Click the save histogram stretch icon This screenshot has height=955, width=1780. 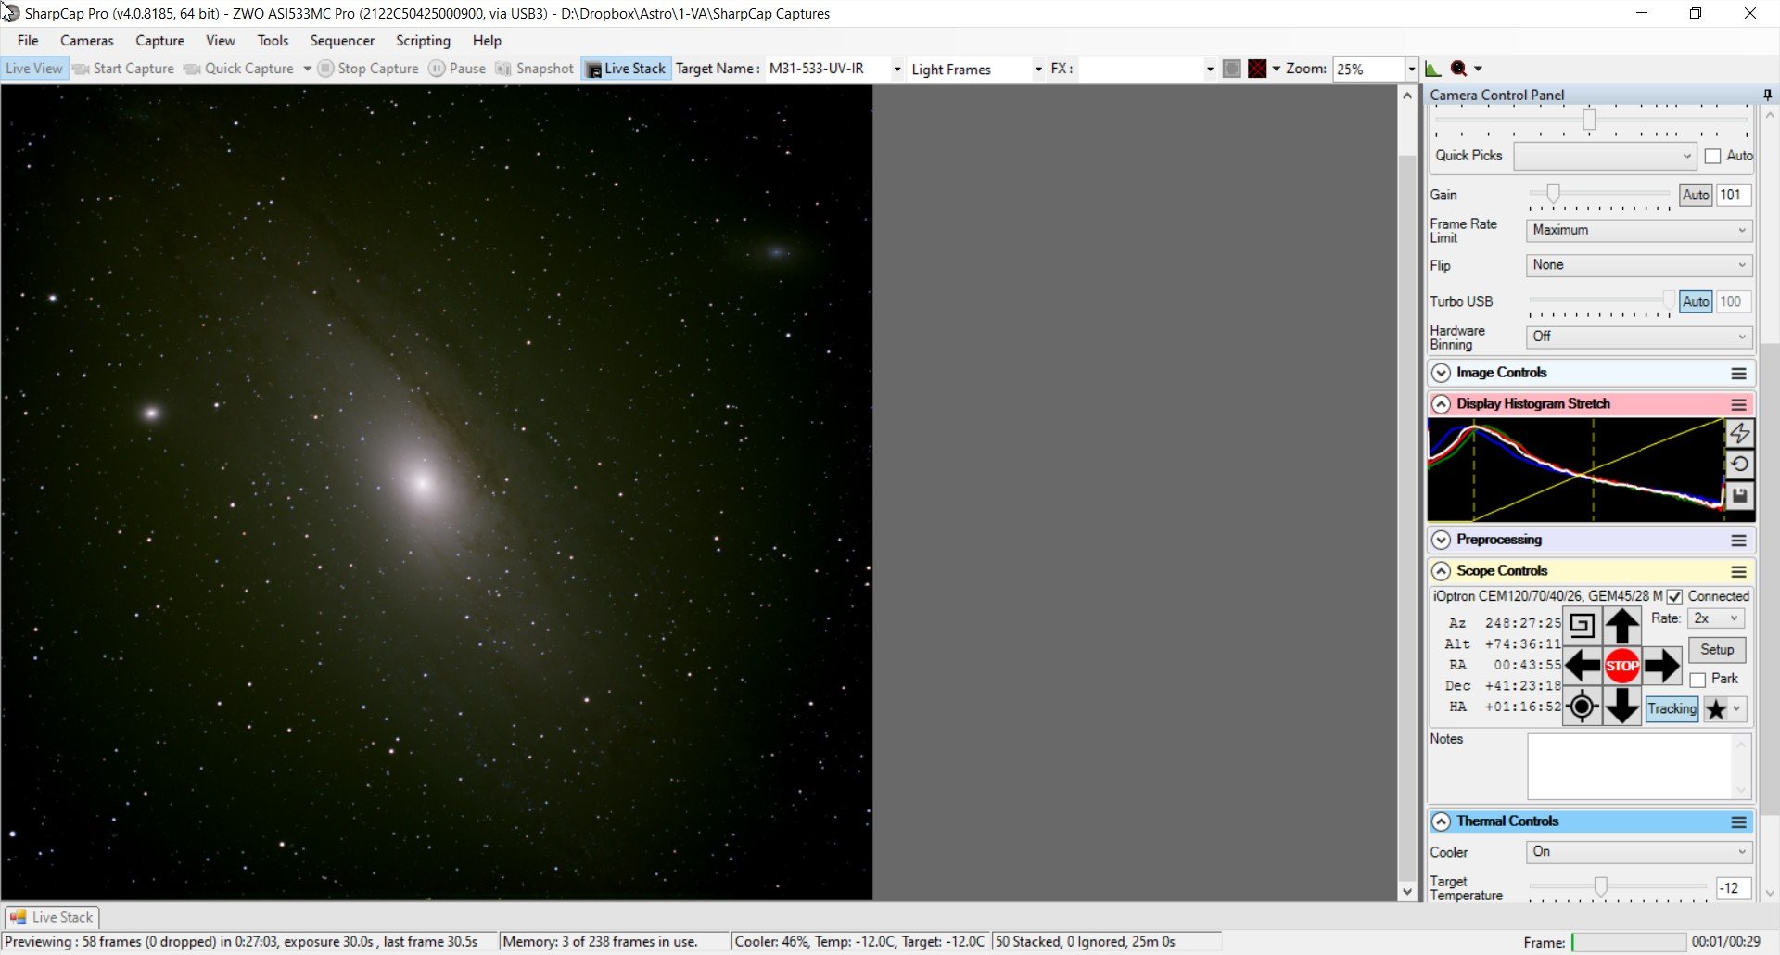tap(1739, 496)
